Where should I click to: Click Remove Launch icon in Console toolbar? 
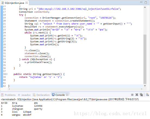tap(137, 95)
